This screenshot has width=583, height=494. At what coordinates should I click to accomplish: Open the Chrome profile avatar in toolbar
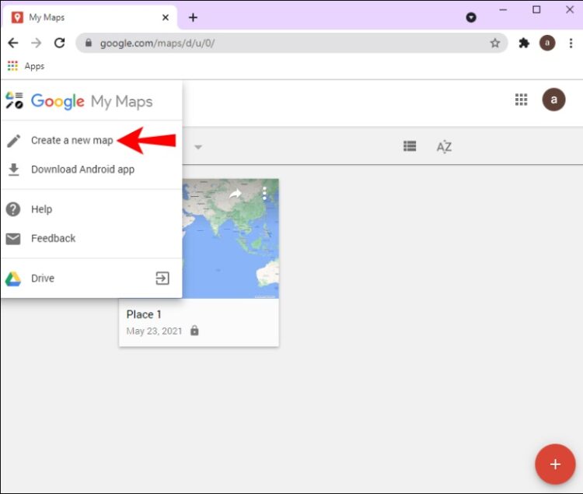click(547, 43)
